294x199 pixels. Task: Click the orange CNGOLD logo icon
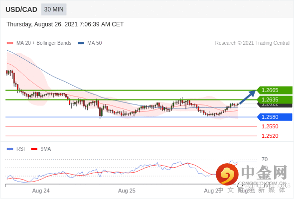(x=227, y=174)
